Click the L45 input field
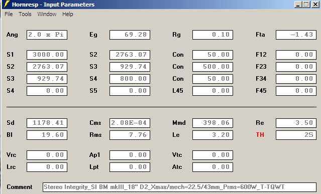 point(212,91)
